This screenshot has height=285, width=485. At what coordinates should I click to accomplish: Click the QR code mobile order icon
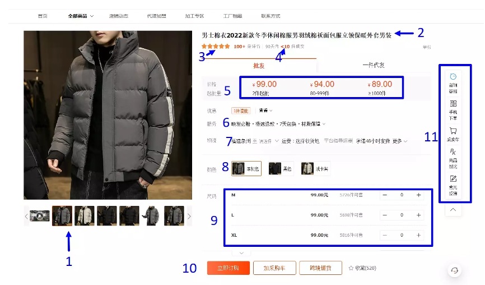(453, 103)
